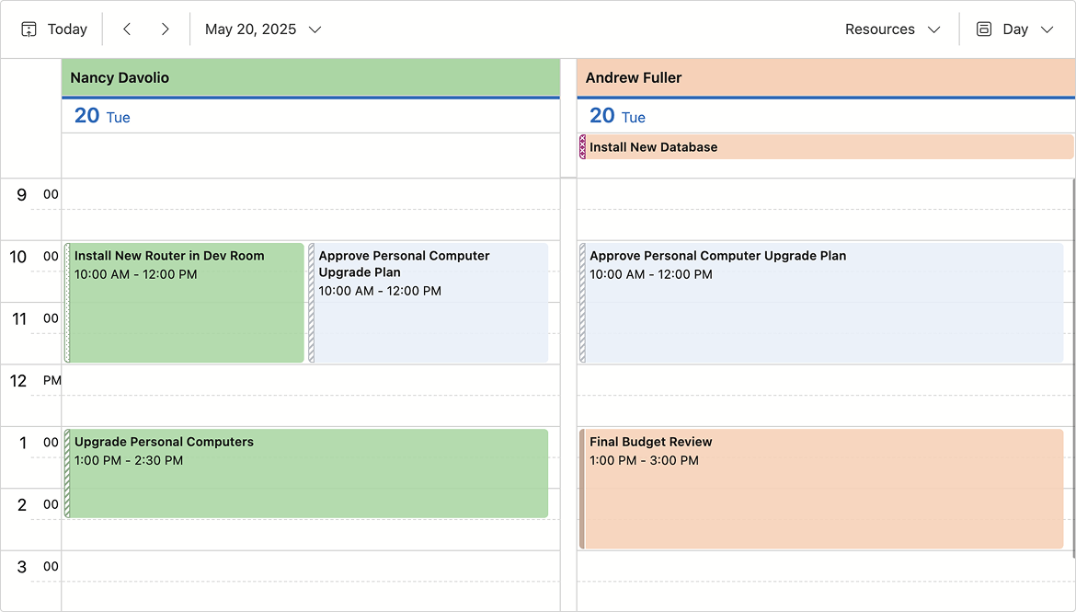The height and width of the screenshot is (612, 1076).
Task: Click the previous day arrow
Action: (x=127, y=29)
